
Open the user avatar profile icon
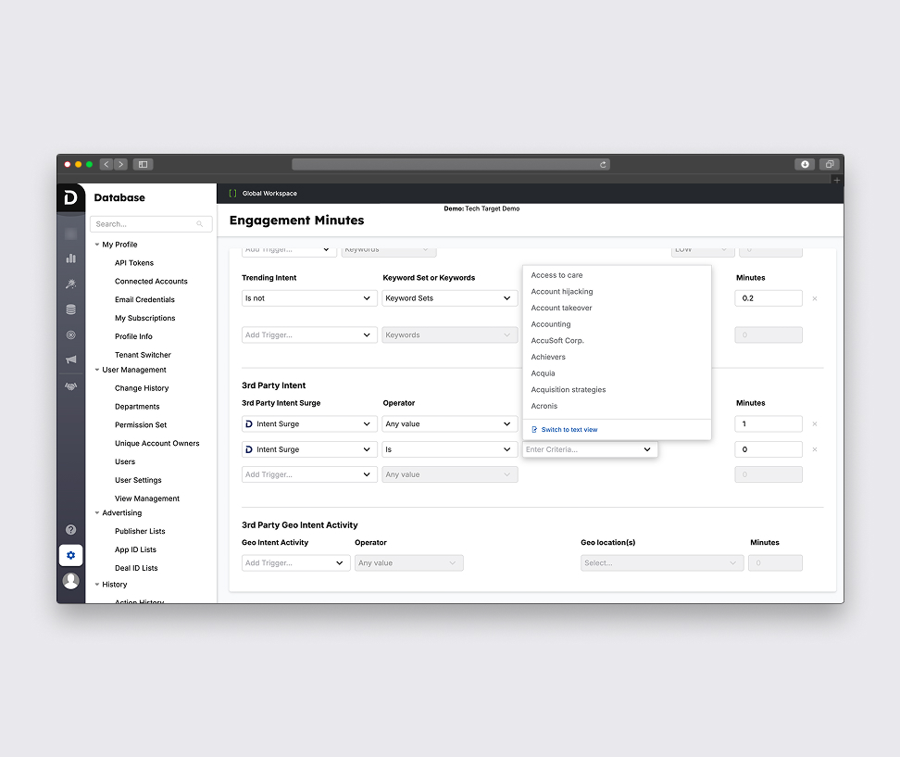pyautogui.click(x=70, y=581)
